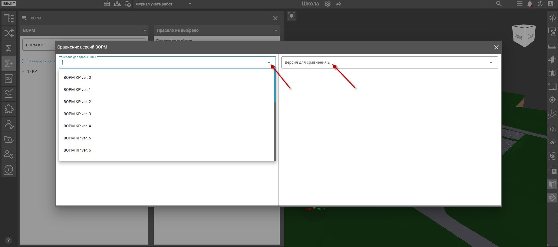The height and width of the screenshot is (247, 558).
Task: Collapse the Версия для сравнения 1 dropdown arrow
Action: [269, 62]
